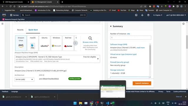
Task: Show hidden system tray icons
Action: pyautogui.click(x=152, y=103)
